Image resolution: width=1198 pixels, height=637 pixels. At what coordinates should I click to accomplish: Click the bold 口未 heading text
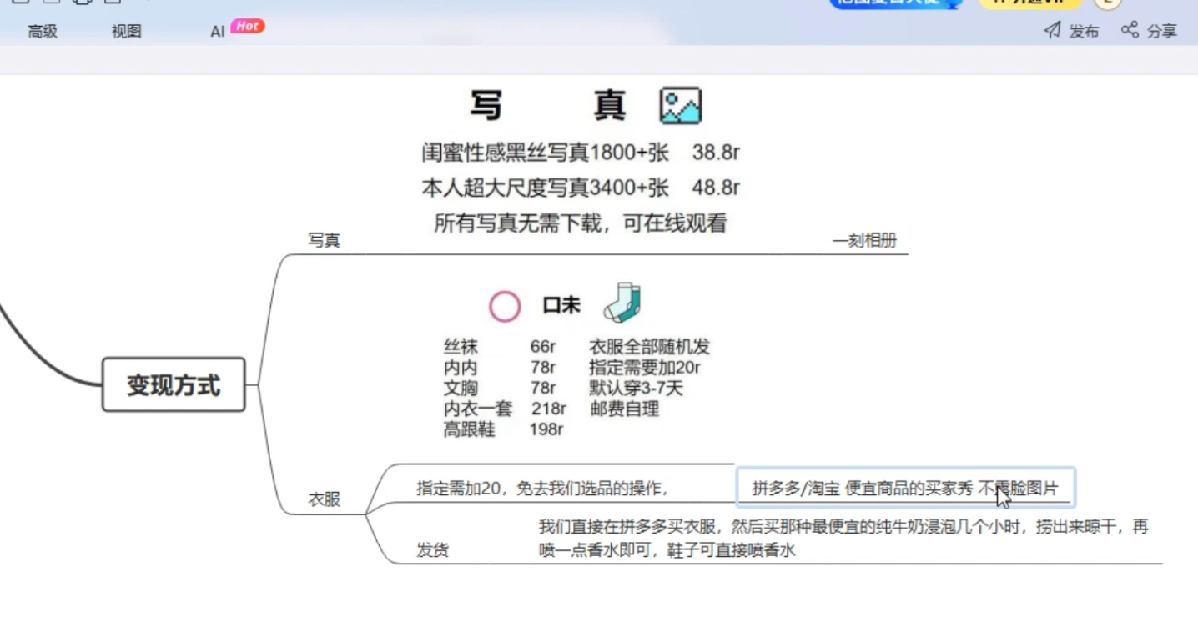[x=561, y=306]
